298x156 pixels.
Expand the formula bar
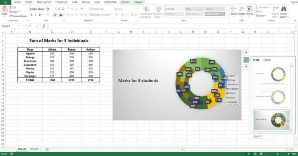[296, 26]
